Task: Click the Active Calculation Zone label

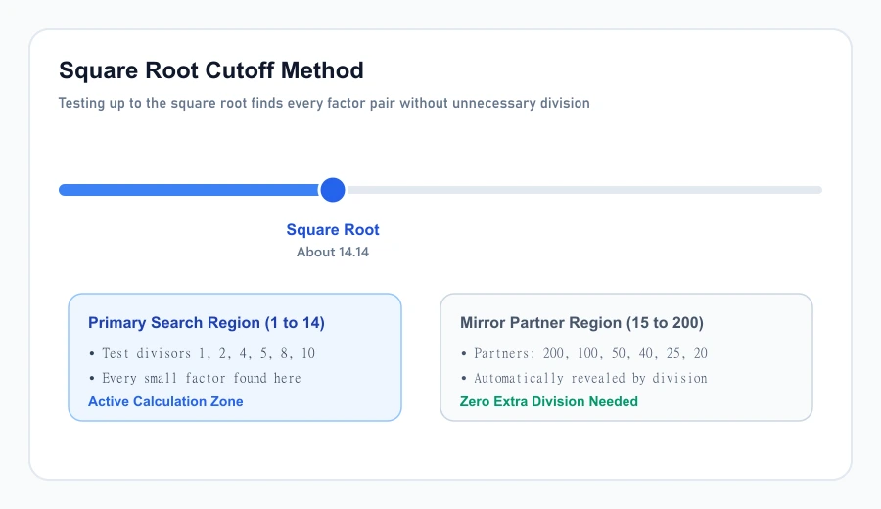Action: pyautogui.click(x=165, y=401)
